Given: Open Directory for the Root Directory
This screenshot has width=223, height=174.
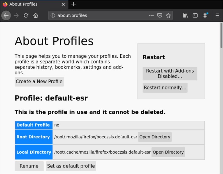Looking at the screenshot, I should [x=155, y=137].
